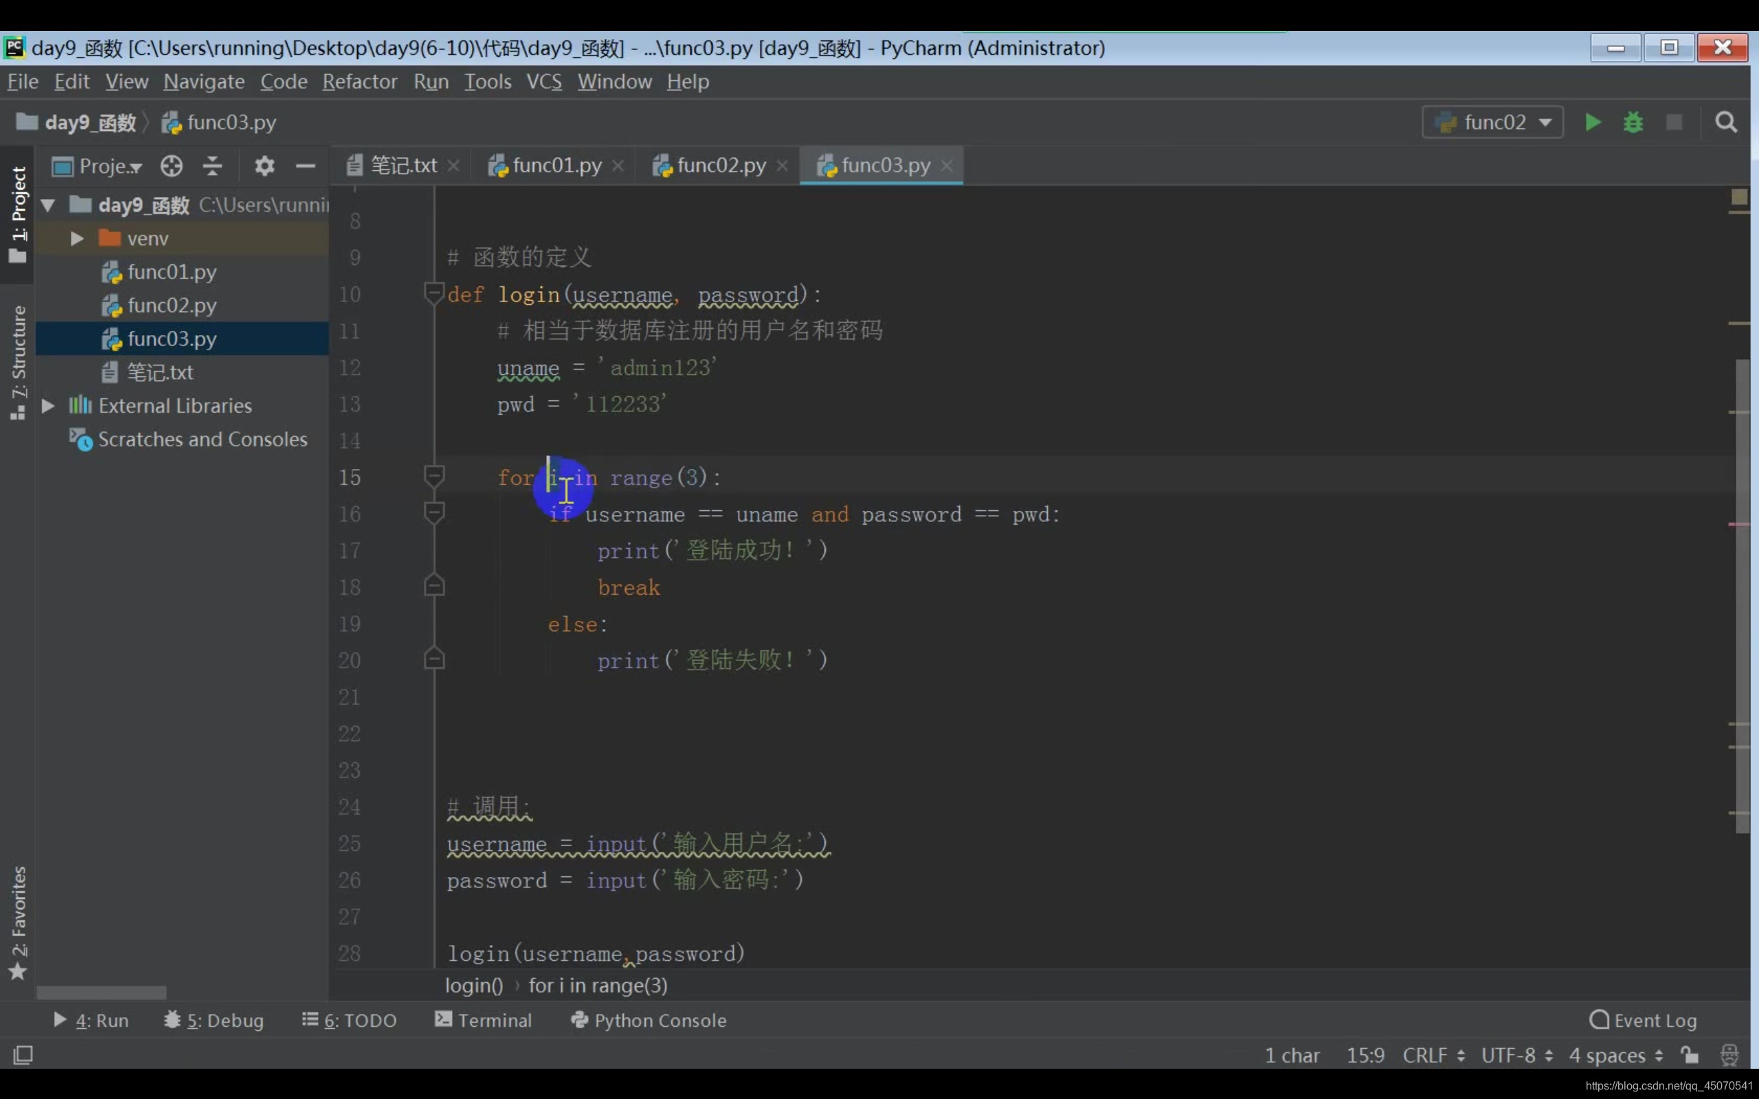The image size is (1759, 1099).
Task: Hide the Project panel with minus icon
Action: point(305,166)
